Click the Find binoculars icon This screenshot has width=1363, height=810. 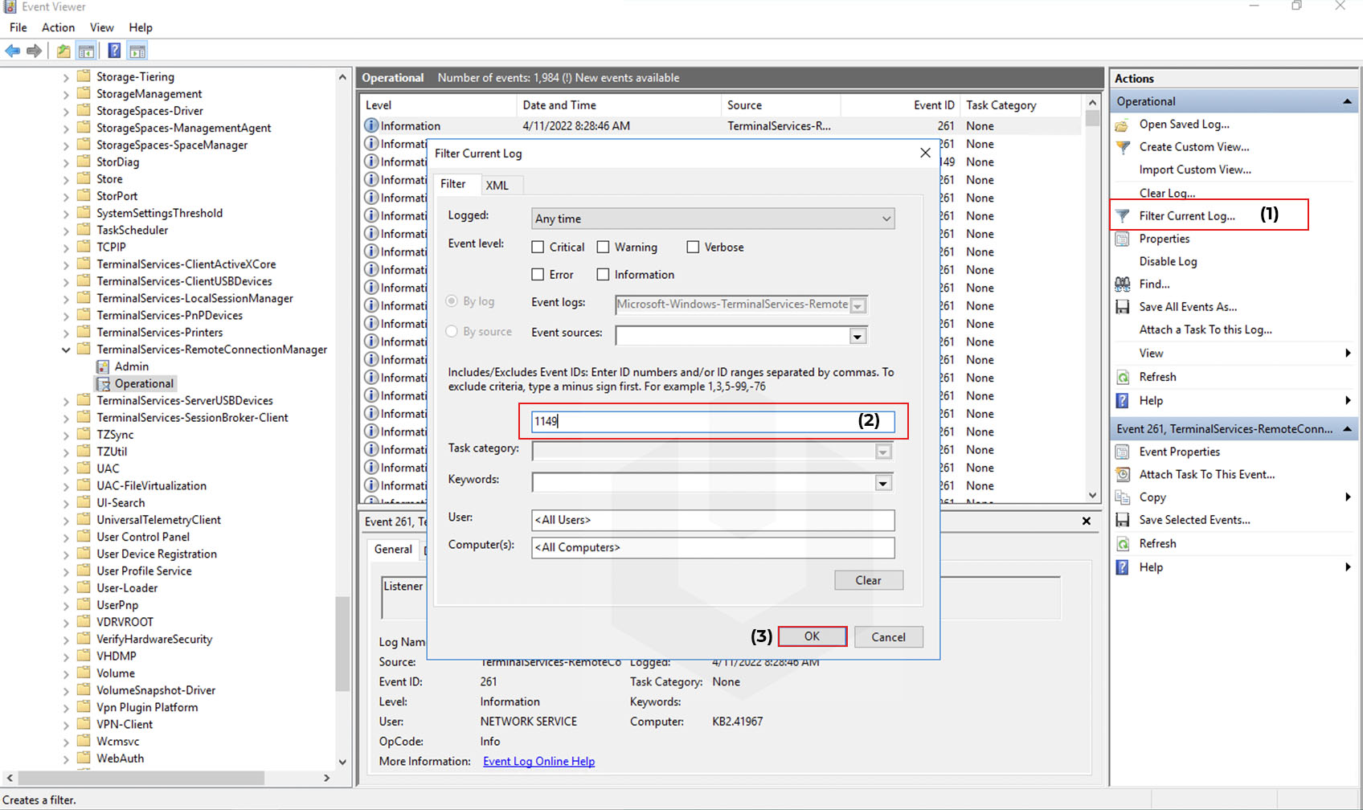coord(1123,284)
